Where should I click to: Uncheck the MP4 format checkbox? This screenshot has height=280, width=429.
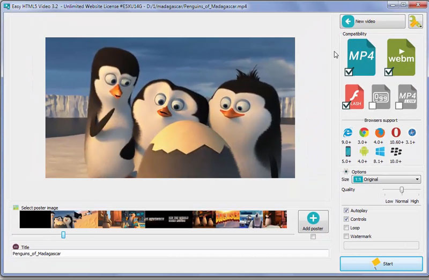coord(349,72)
